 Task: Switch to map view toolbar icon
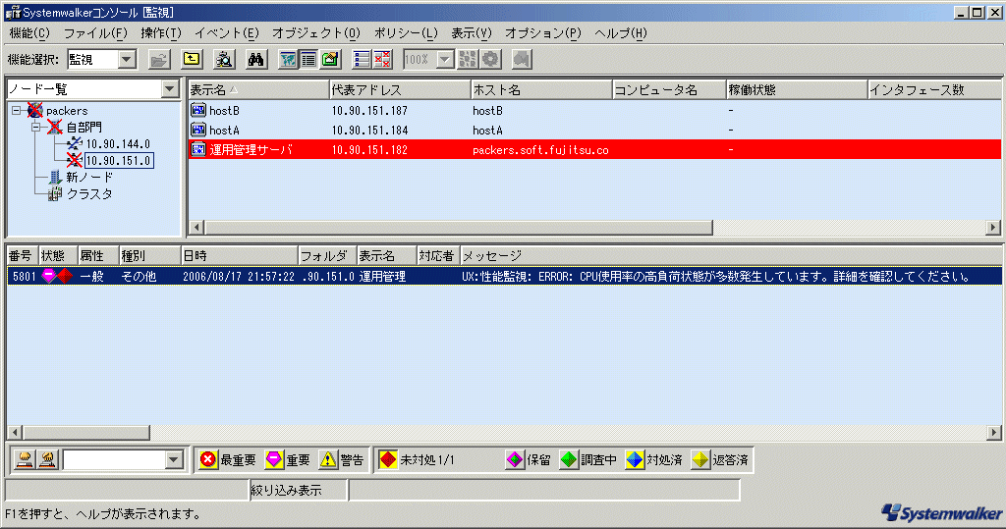coord(288,60)
